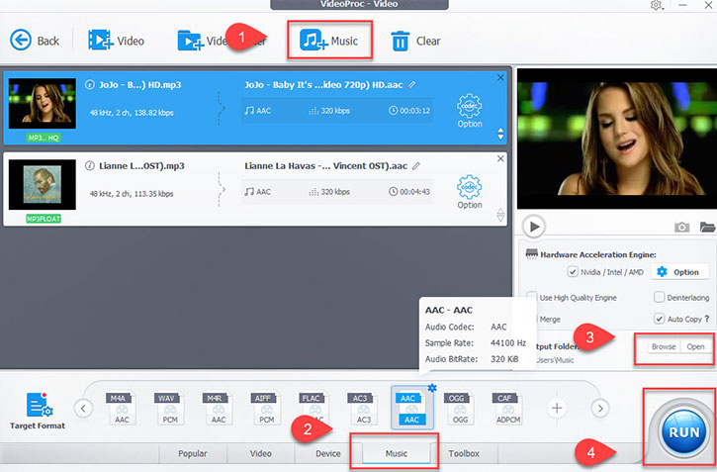The width and height of the screenshot is (717, 472).
Task: Switch to the Video tab
Action: point(261,453)
